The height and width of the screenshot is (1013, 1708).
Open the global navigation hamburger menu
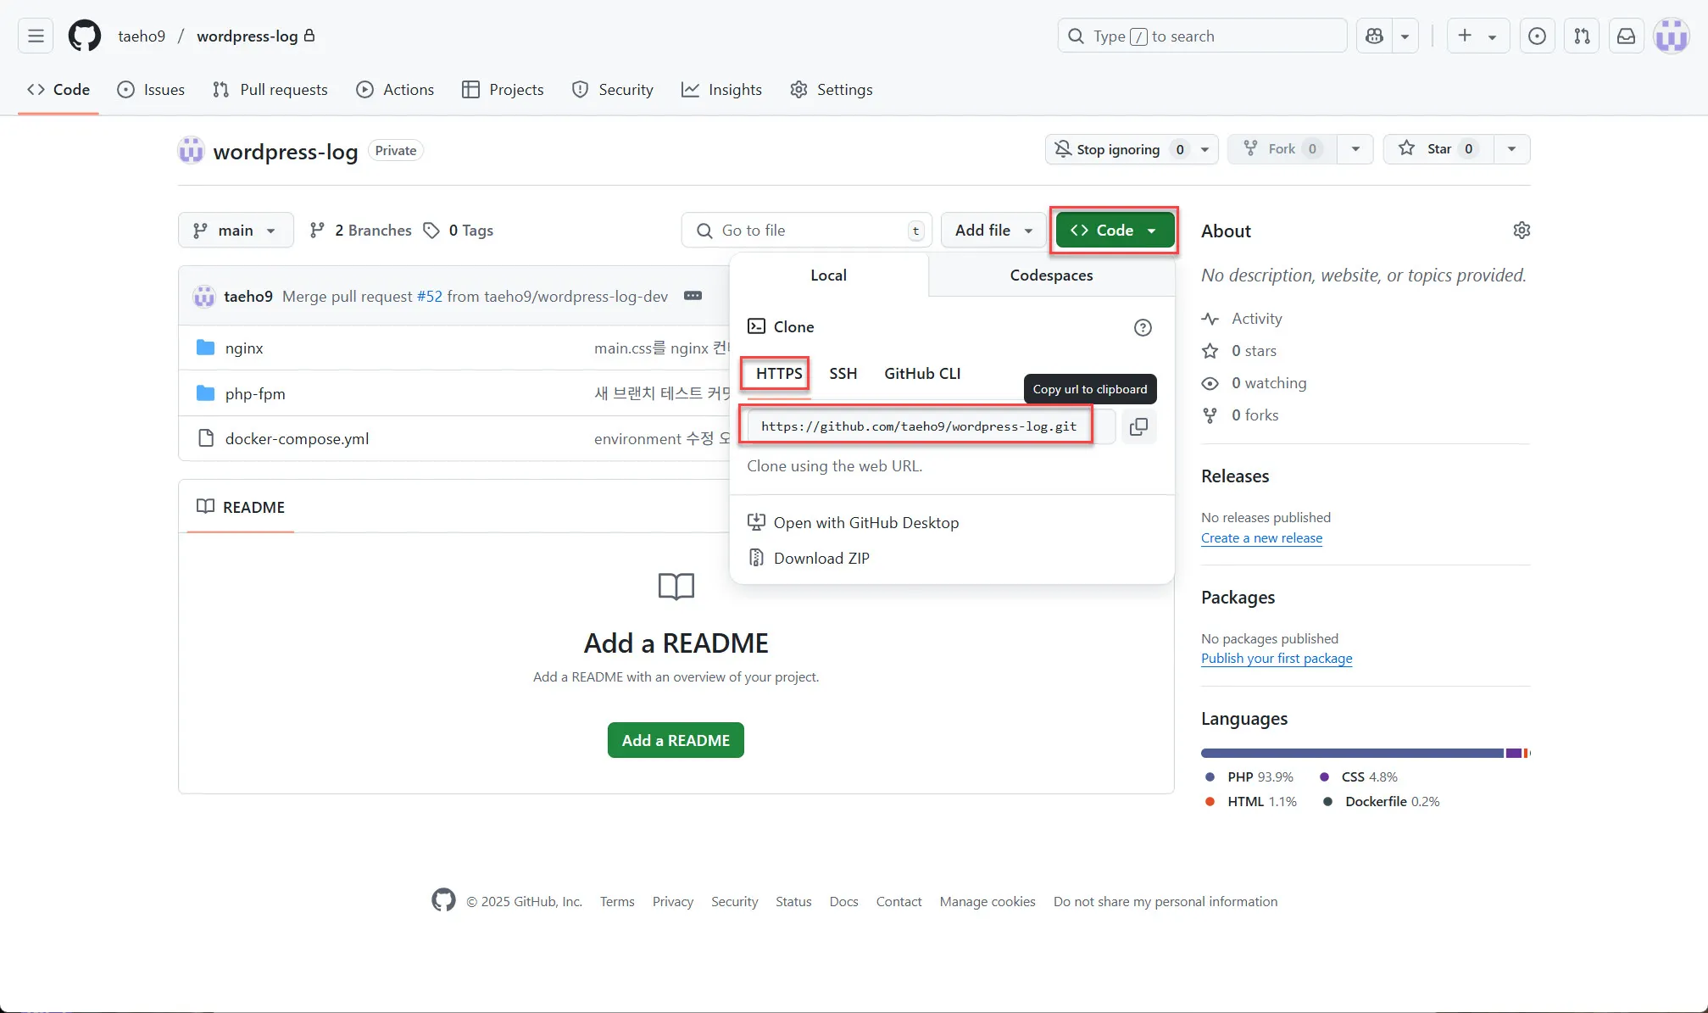[x=34, y=36]
